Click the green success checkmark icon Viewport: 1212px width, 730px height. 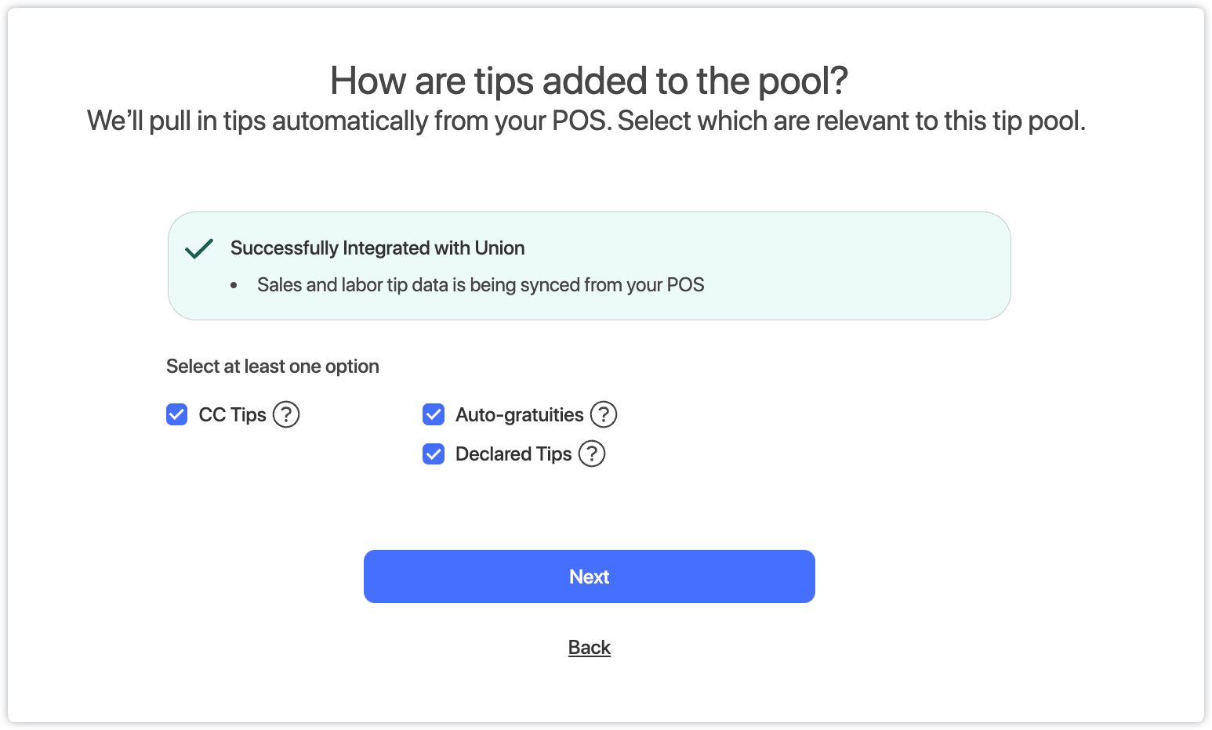click(x=199, y=248)
